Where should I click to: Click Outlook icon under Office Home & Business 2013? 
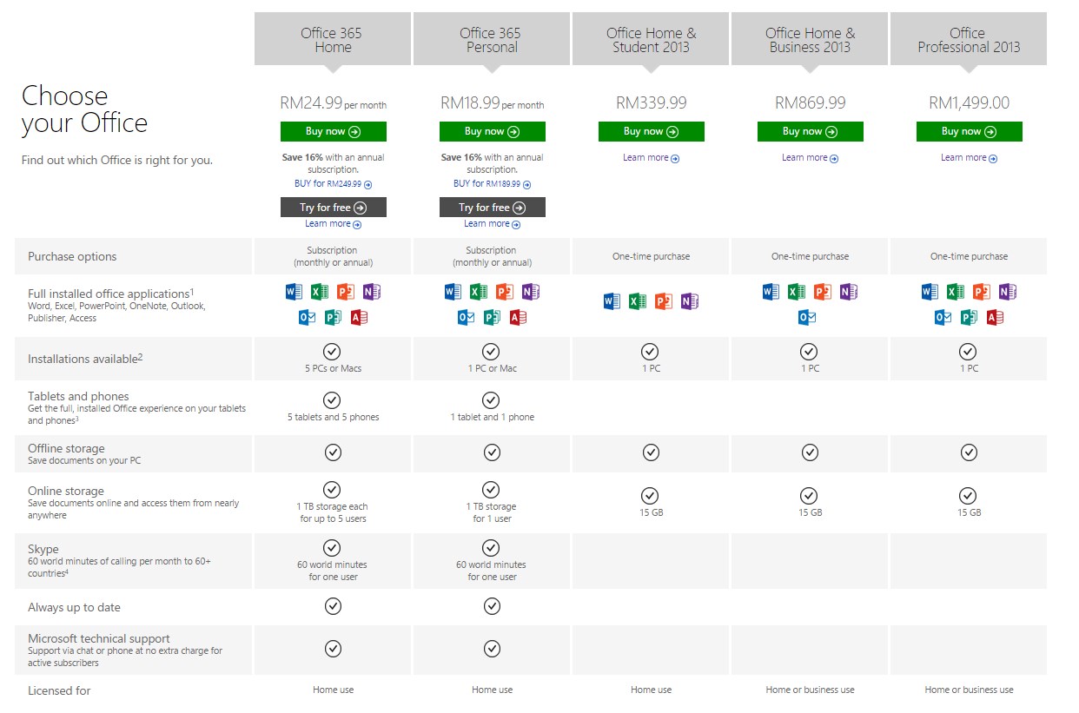(x=807, y=318)
